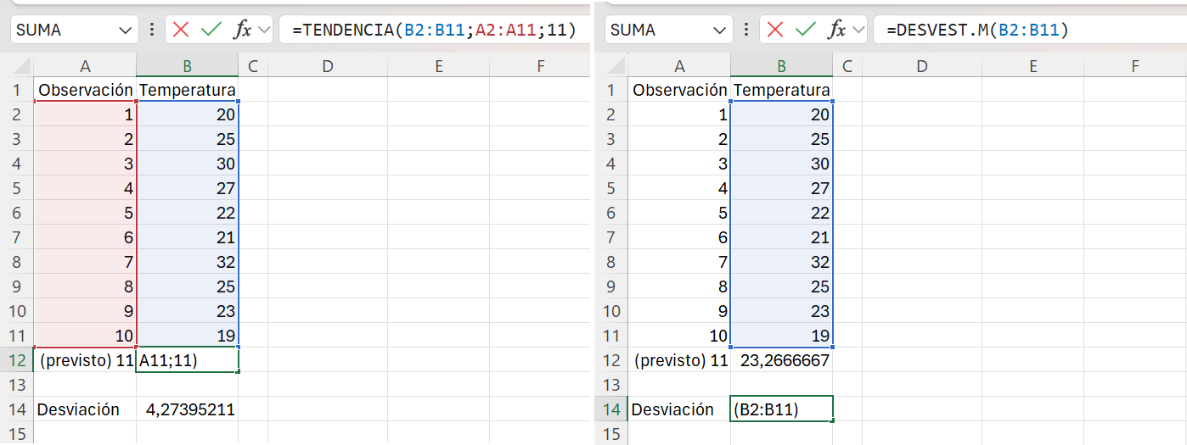Select column B header in left spreadsheet
The width and height of the screenshot is (1187, 445).
(x=187, y=66)
